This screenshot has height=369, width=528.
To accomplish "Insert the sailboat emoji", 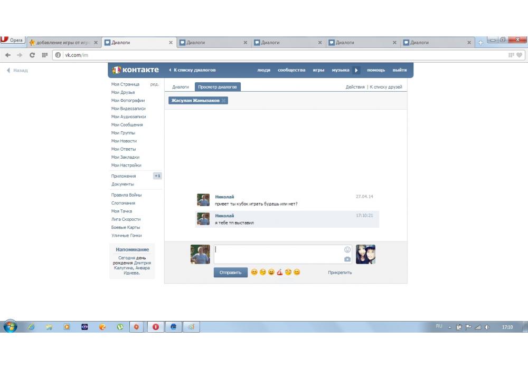I will click(280, 272).
